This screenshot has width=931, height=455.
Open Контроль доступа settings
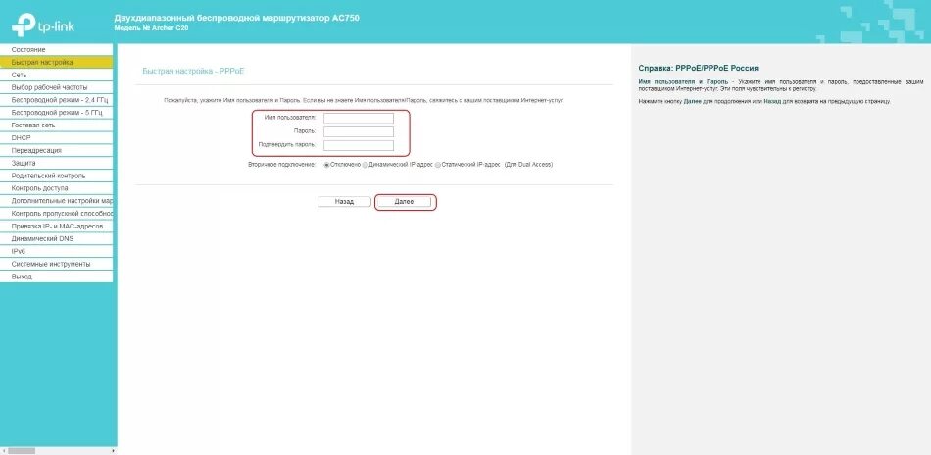pyautogui.click(x=57, y=188)
